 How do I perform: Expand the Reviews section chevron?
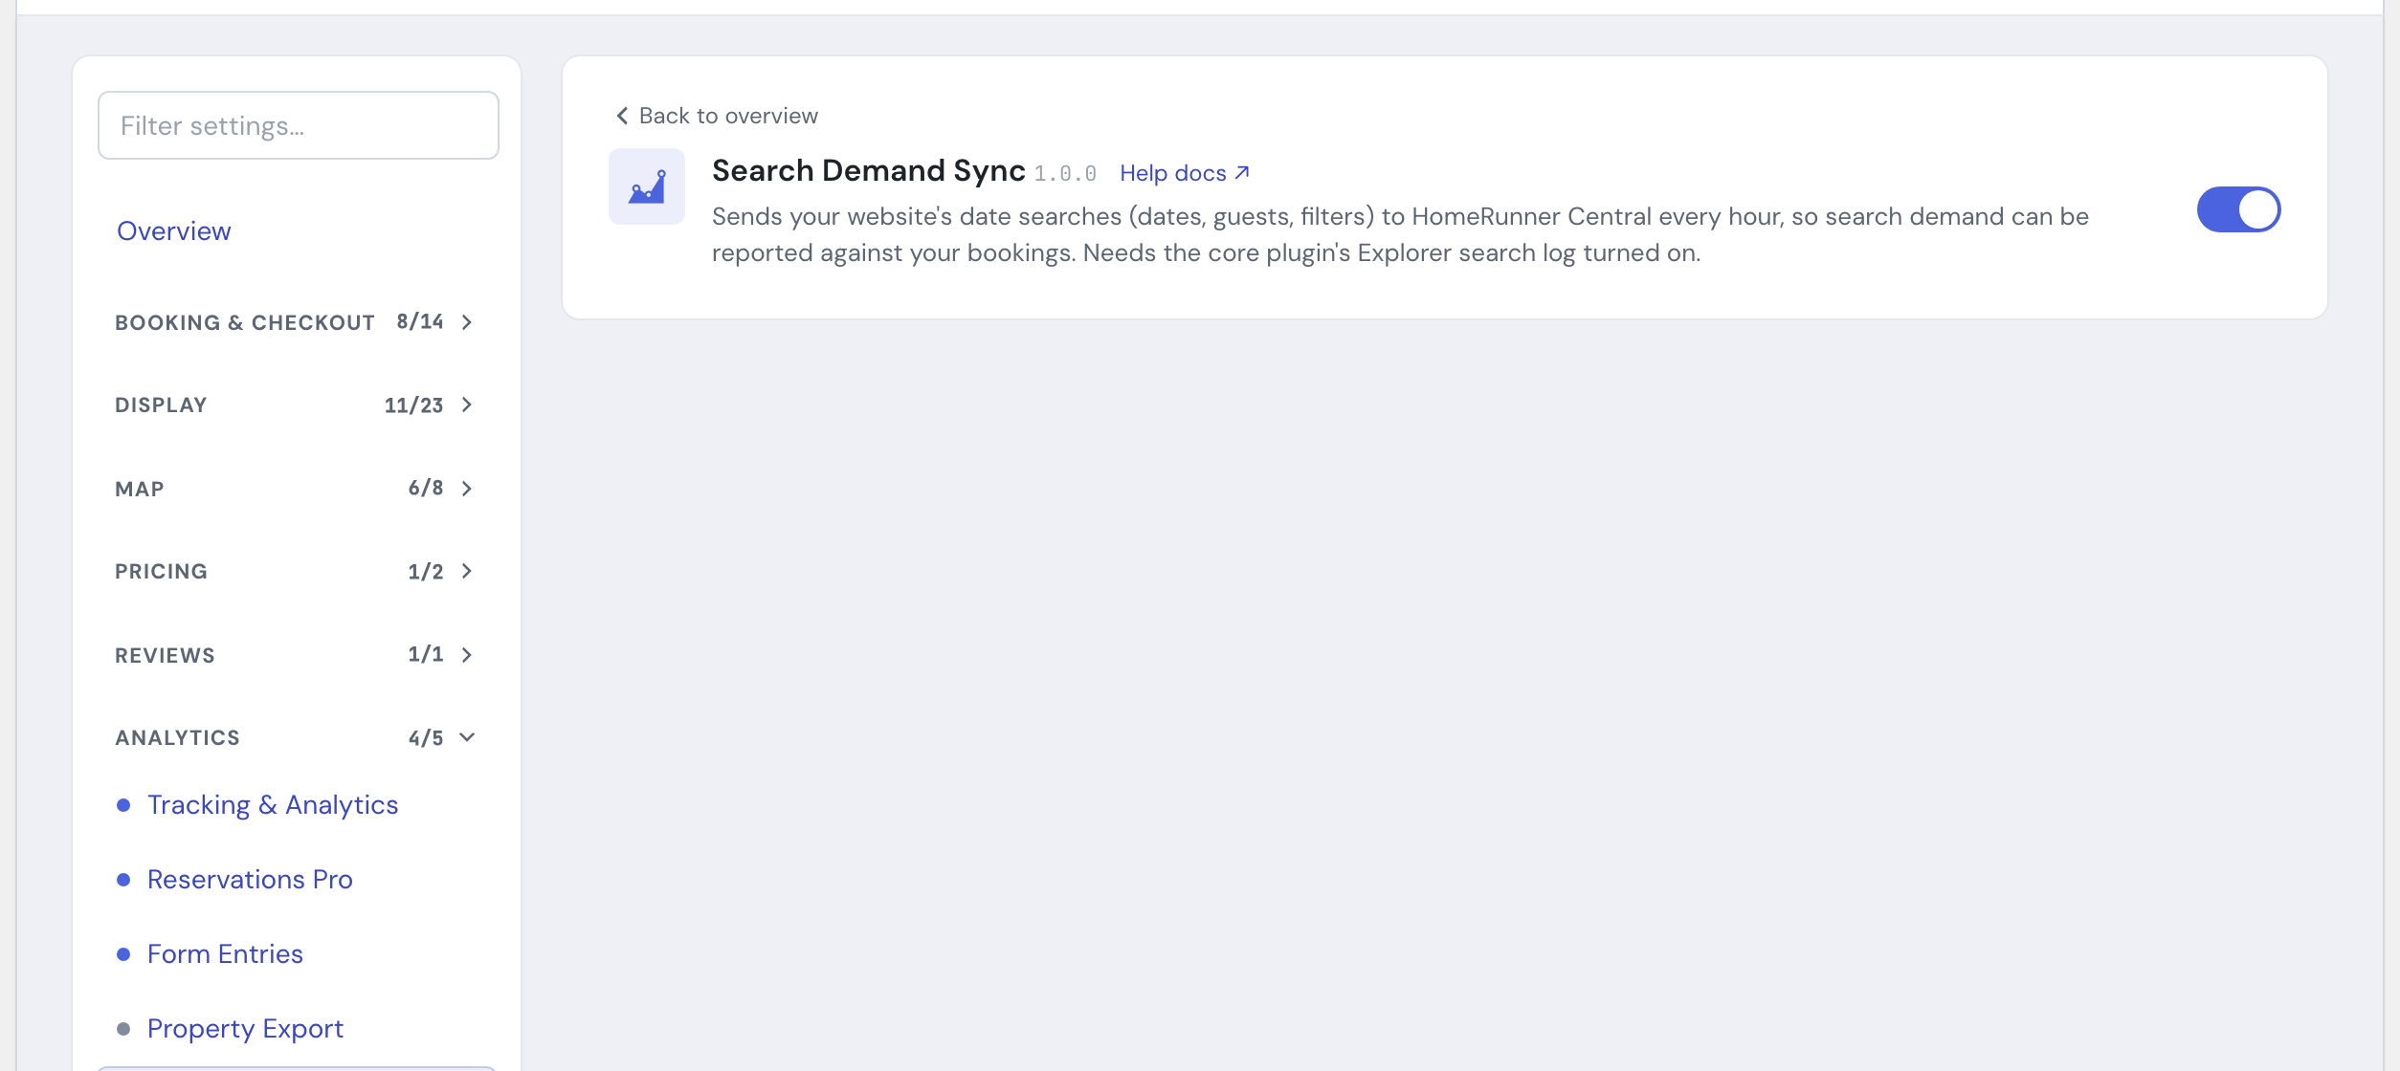coord(467,655)
